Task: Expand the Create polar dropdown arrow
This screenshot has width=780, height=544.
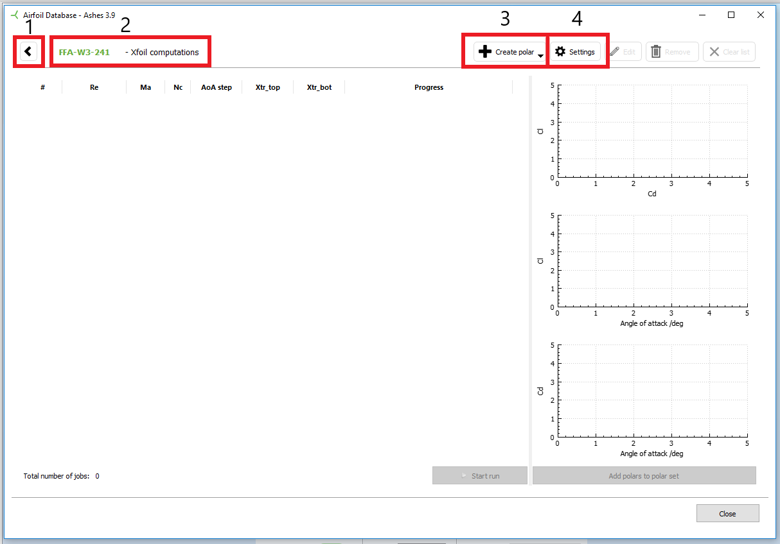Action: 540,56
